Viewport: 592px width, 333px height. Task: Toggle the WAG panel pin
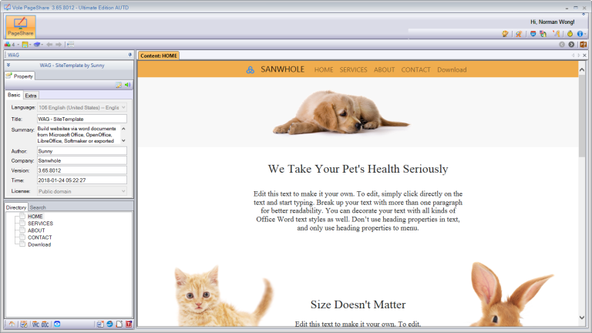129,55
